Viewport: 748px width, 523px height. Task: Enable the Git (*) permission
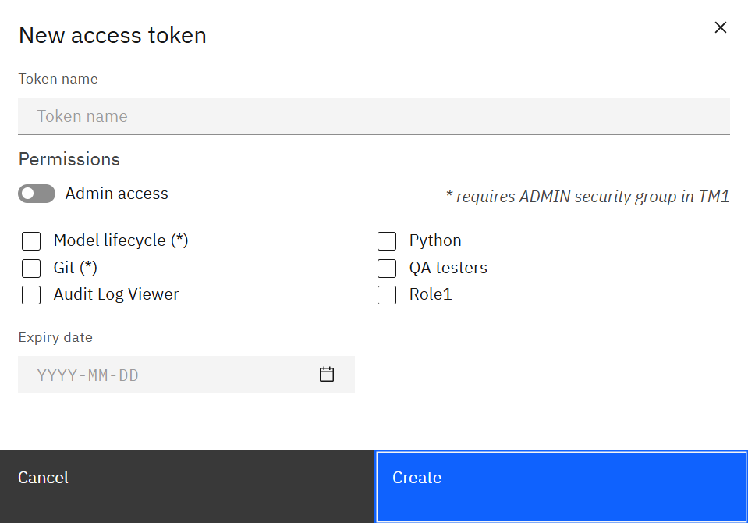[30, 268]
